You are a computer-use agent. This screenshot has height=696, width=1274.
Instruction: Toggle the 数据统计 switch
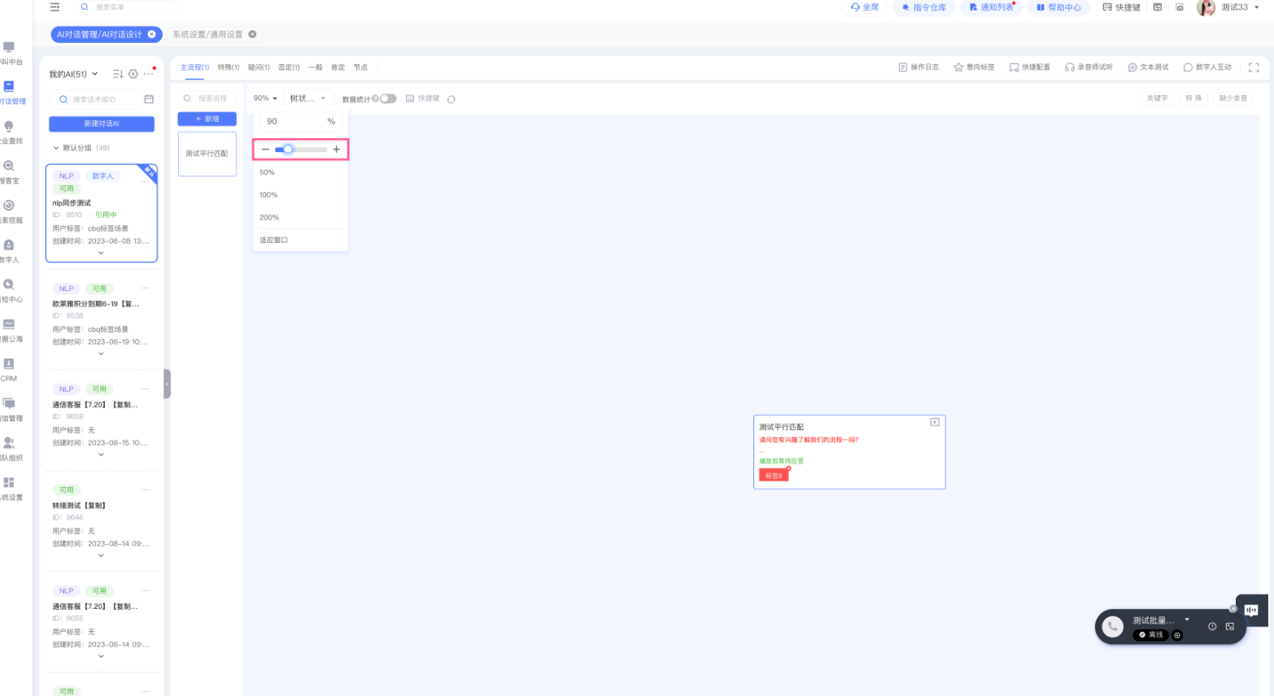click(387, 99)
